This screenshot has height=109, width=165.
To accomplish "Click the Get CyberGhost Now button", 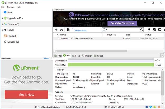I will [x=122, y=23].
